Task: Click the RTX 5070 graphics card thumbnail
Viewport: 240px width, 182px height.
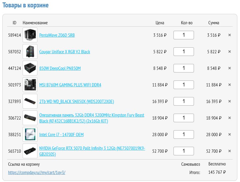Action: 30,151
